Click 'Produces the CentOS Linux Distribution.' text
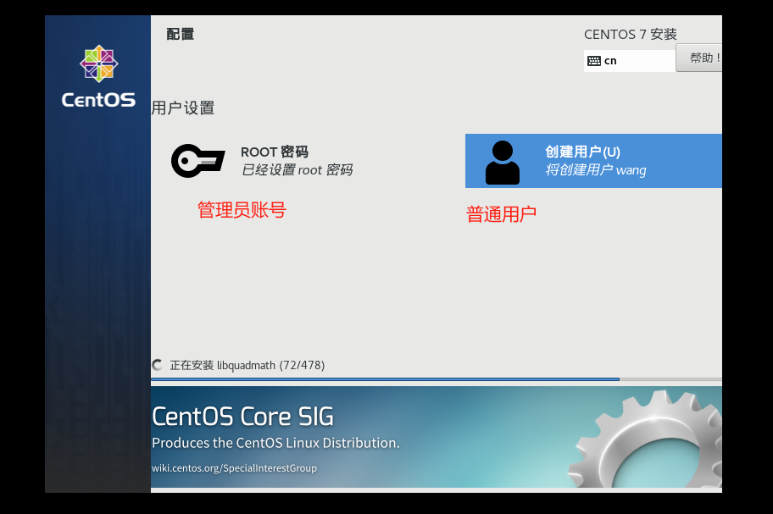 point(275,443)
